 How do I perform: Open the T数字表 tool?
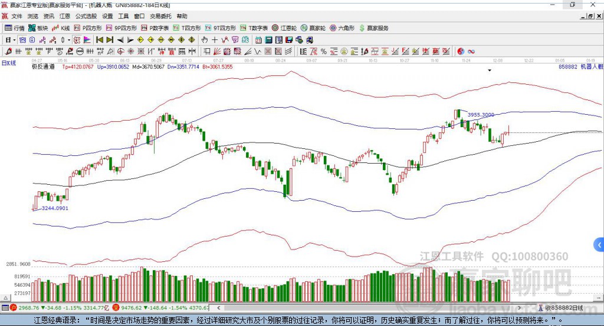pos(254,28)
